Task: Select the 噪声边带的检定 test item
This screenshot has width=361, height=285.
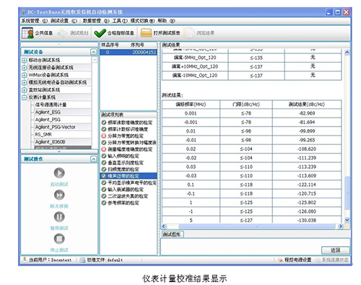Action: tap(129, 176)
